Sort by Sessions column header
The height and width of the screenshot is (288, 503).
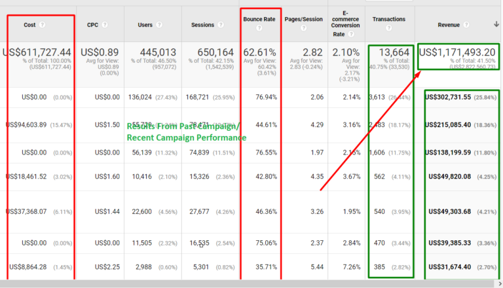[202, 25]
